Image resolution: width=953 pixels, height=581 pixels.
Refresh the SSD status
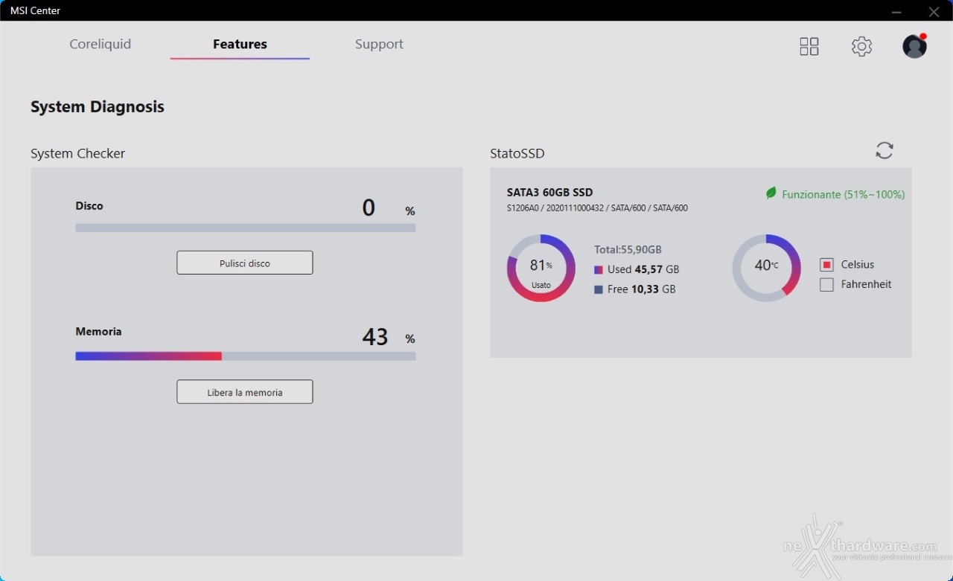coord(885,150)
